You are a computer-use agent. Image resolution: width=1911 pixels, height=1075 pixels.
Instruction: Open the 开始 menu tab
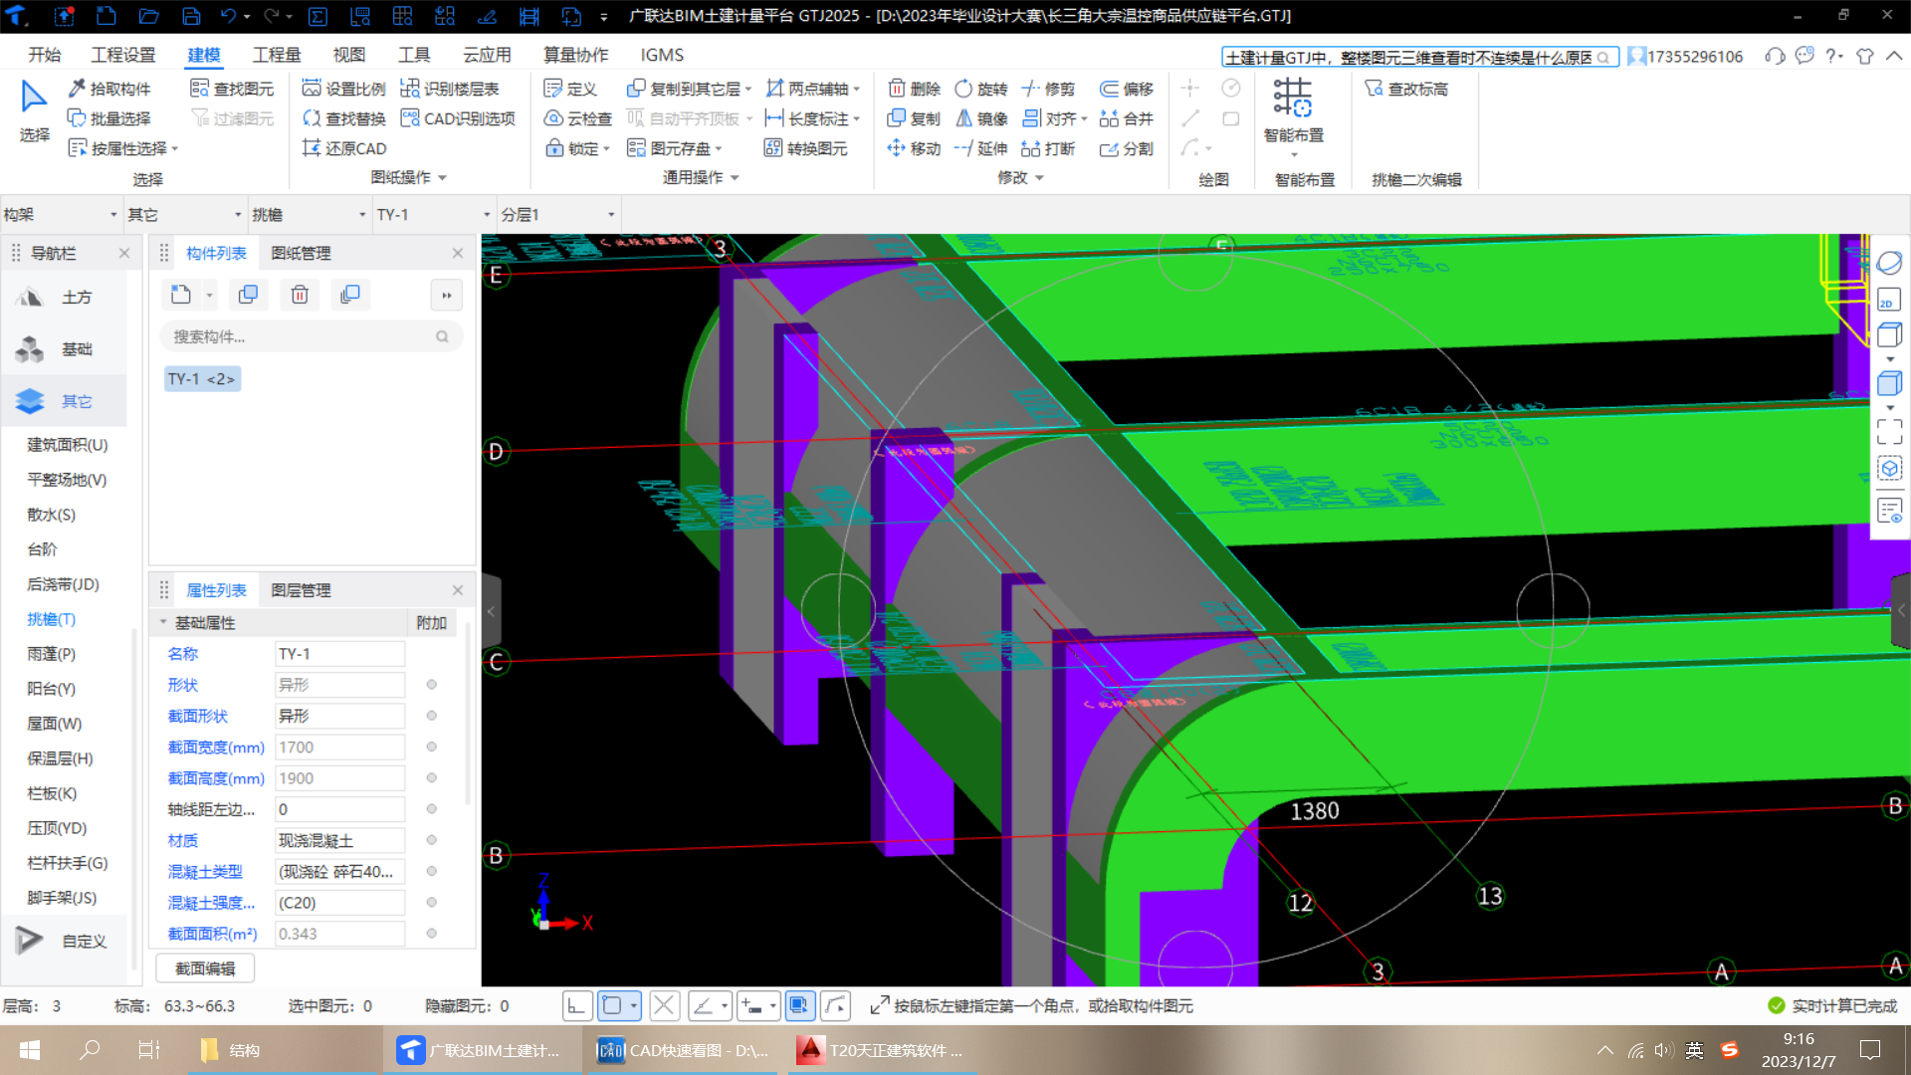(x=44, y=55)
